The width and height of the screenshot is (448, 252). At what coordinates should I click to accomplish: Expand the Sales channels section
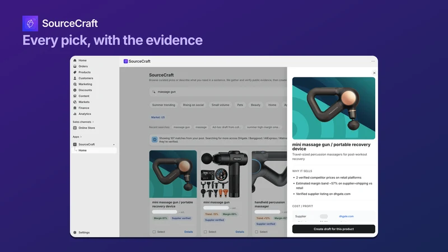click(83, 122)
